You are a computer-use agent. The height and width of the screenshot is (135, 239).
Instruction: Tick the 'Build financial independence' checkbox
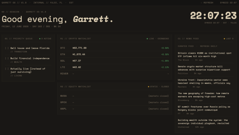pos(7,58)
